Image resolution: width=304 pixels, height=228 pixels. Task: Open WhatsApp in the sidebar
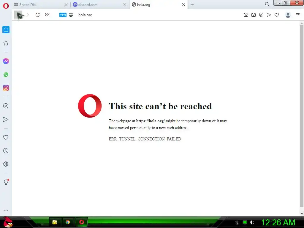[x=6, y=75]
